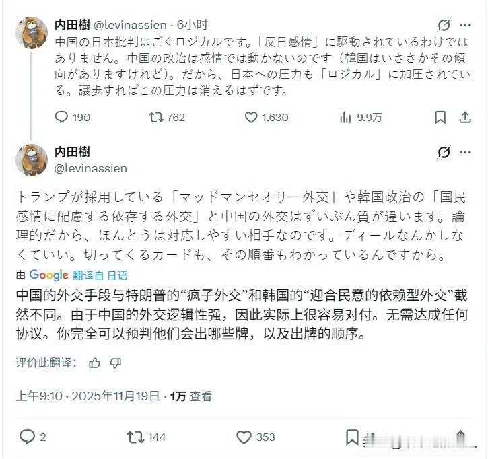Open Grok icon on the second tweet
Viewport: 488px width, 459px height.
click(444, 153)
